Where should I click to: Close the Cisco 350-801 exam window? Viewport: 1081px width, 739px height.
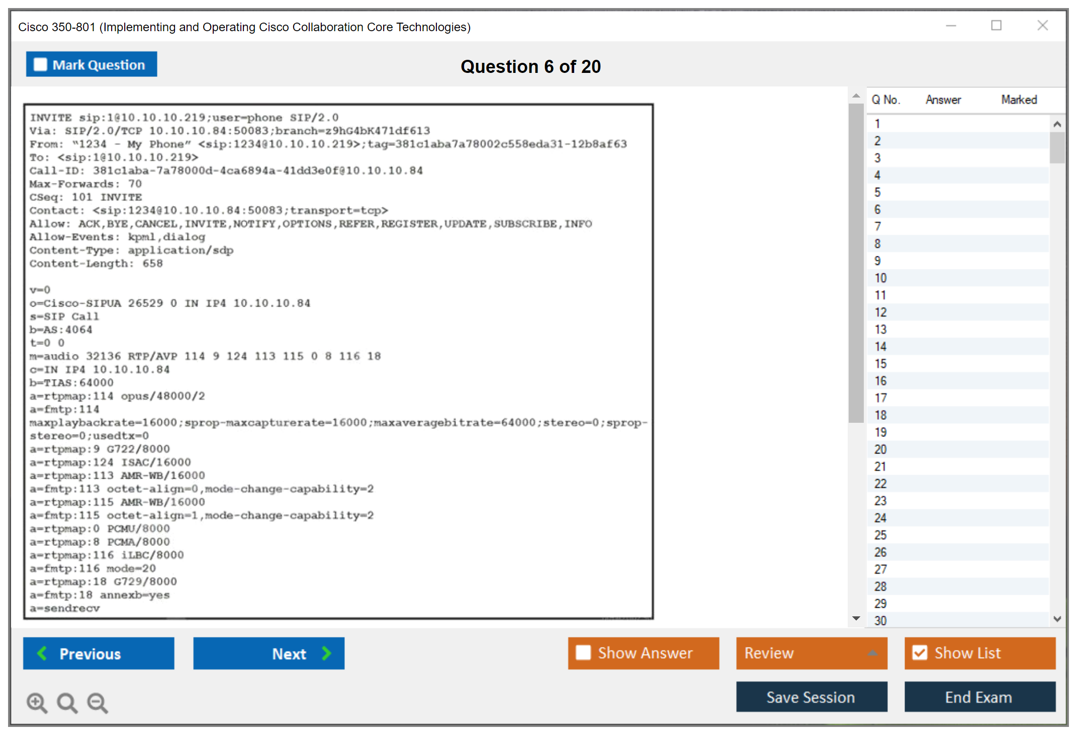(1042, 26)
